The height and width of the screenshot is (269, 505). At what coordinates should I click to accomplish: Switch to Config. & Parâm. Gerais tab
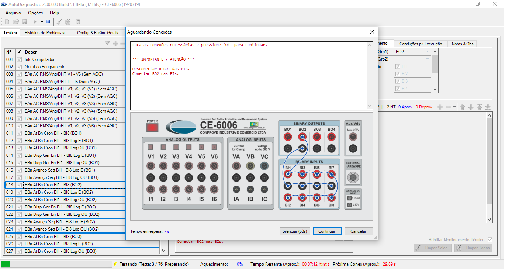(98, 33)
